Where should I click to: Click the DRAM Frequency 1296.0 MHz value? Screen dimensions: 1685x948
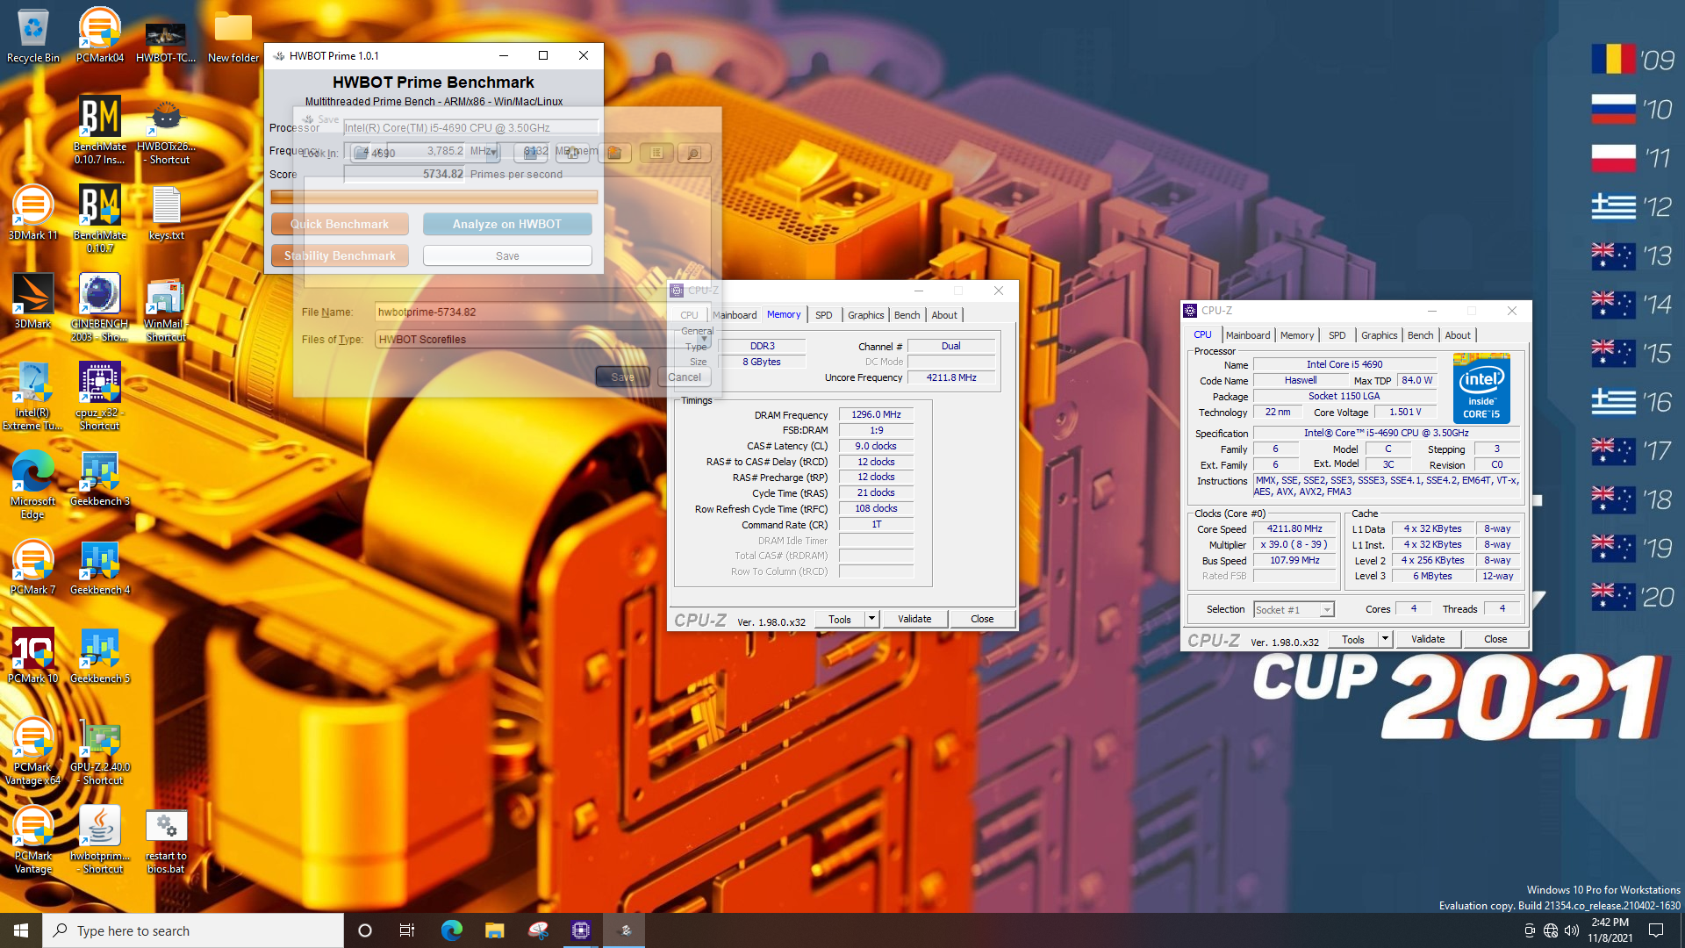pyautogui.click(x=876, y=414)
